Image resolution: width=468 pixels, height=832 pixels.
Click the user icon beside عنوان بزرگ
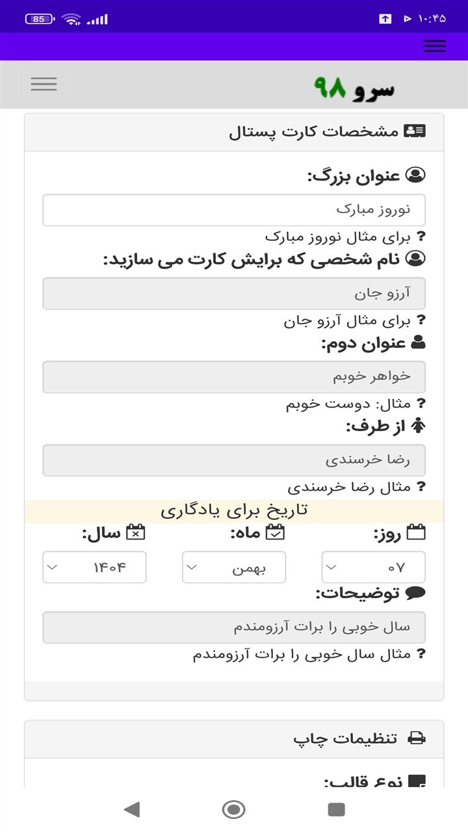[415, 175]
